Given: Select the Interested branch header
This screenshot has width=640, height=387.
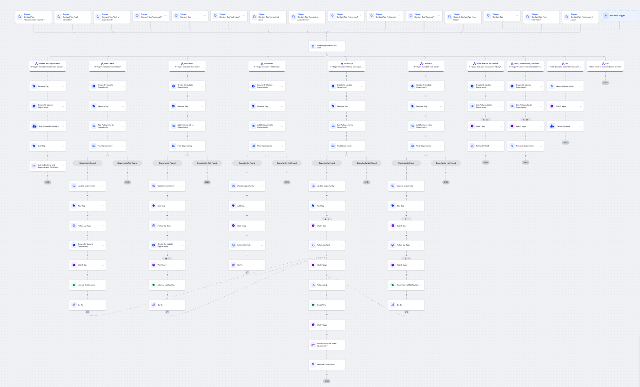Looking at the screenshot, I should [x=267, y=65].
